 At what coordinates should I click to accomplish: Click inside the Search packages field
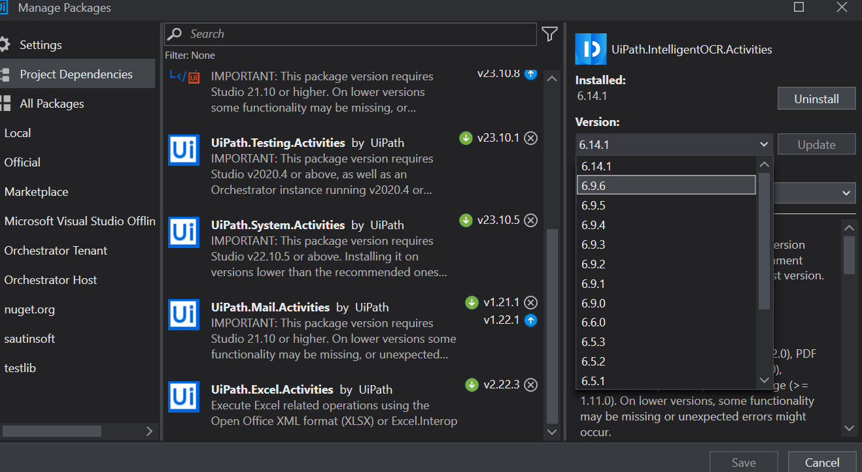[360, 34]
